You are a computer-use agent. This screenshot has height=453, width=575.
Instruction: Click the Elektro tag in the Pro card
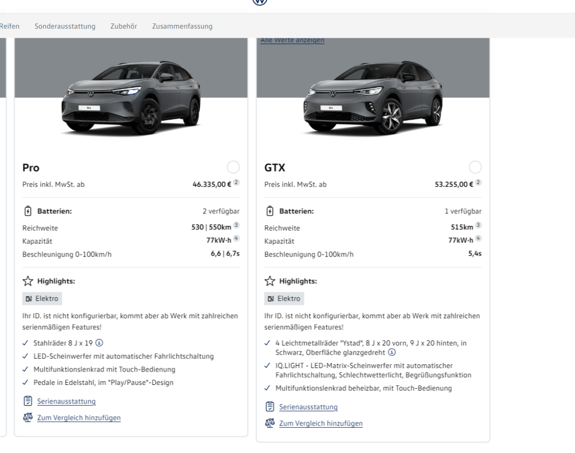click(x=42, y=299)
